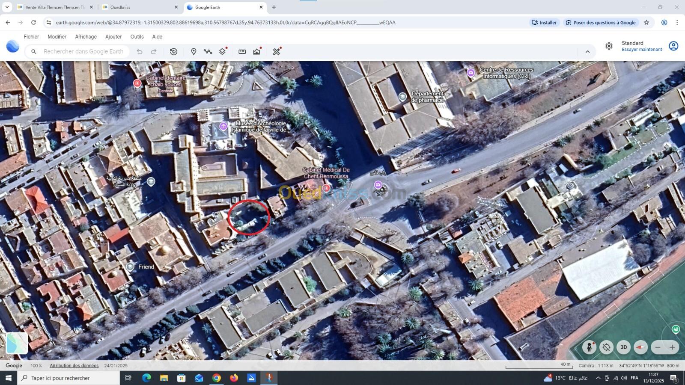Screen dimensions: 685x385
Task: Activate Street View pegman
Action: pos(590,347)
